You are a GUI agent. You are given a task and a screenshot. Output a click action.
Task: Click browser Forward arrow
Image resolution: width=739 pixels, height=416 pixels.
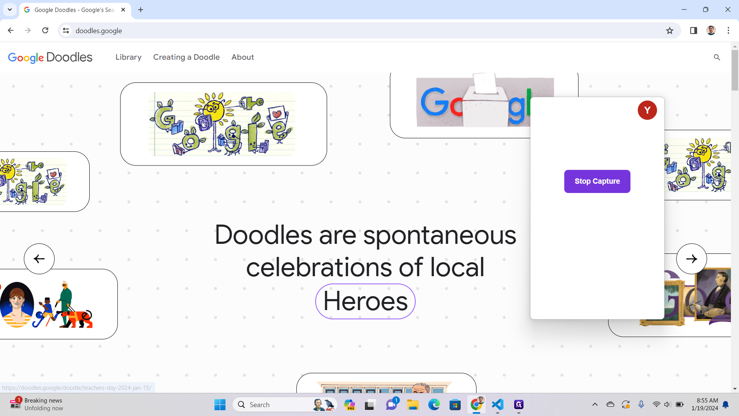(28, 30)
